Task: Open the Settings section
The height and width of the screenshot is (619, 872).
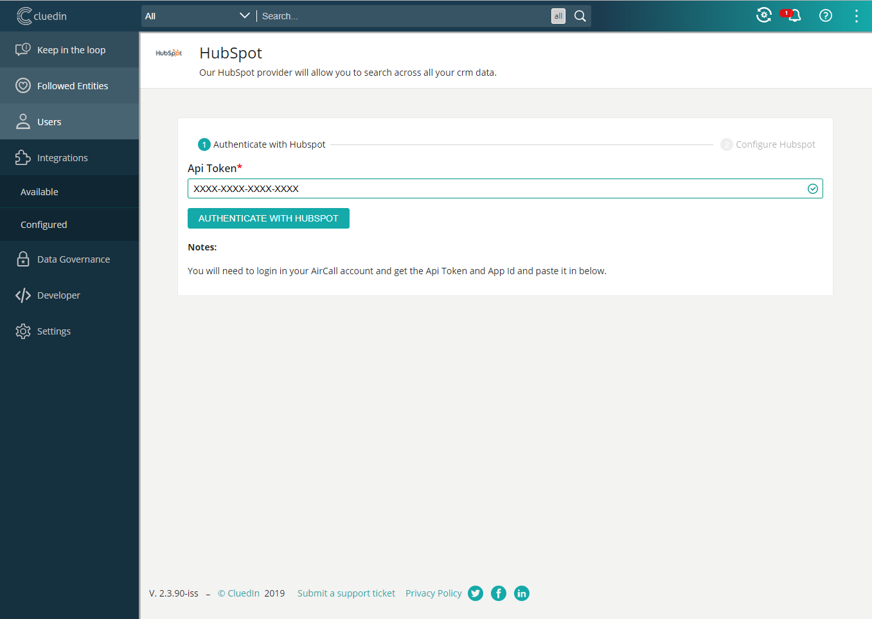Action: tap(54, 331)
